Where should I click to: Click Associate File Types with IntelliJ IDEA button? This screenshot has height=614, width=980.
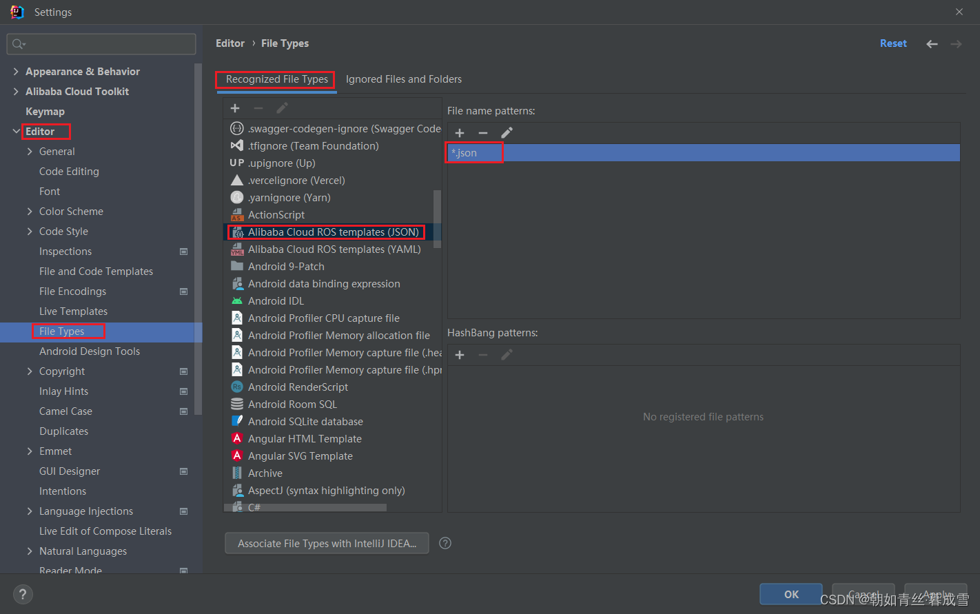[x=327, y=543]
